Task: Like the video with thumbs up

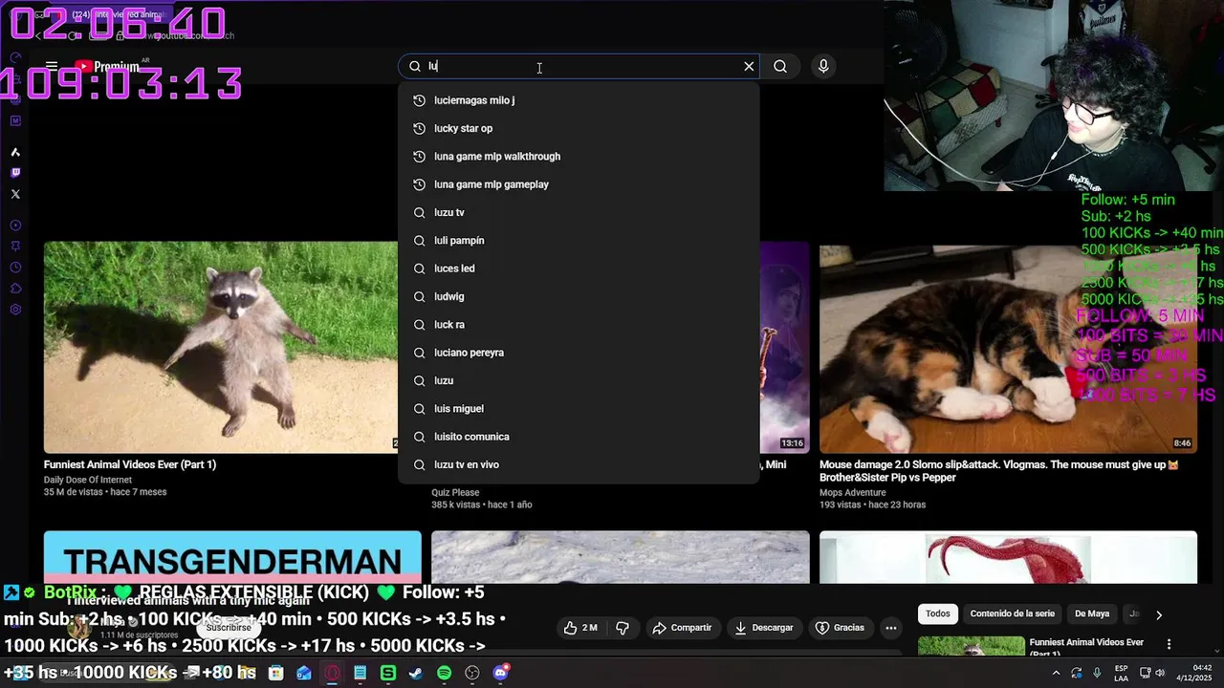Action: (580, 628)
